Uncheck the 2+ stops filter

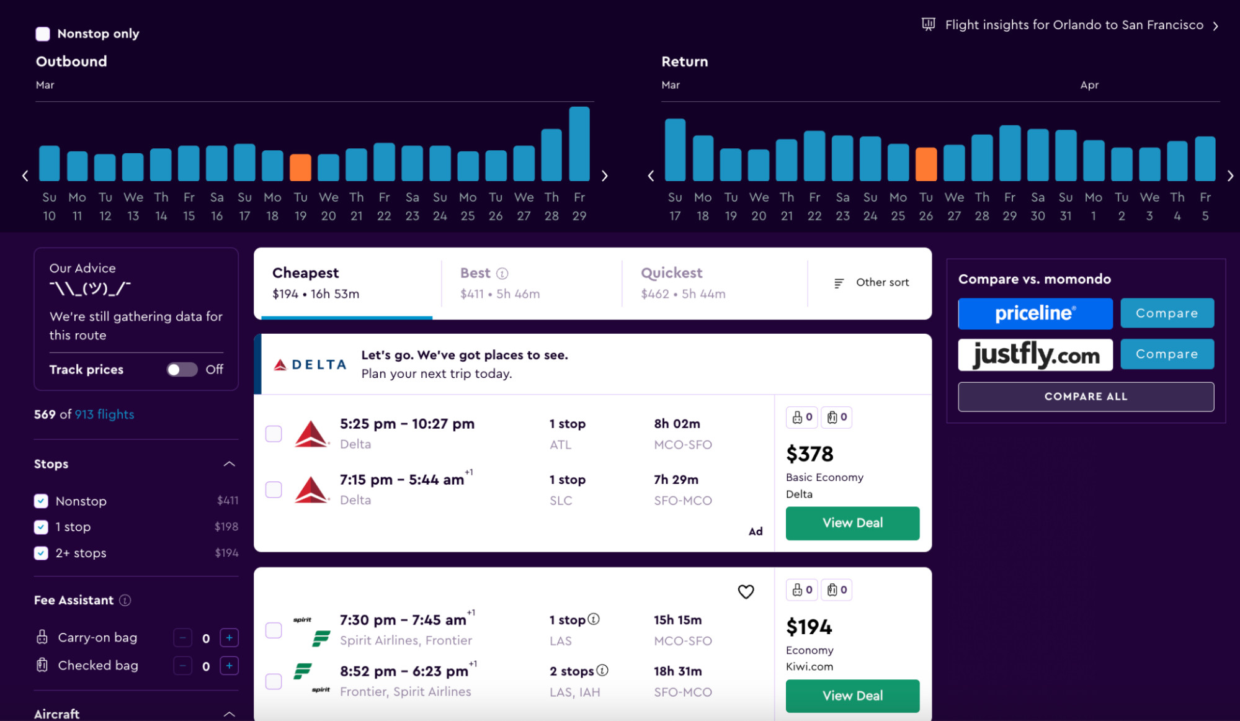point(41,553)
